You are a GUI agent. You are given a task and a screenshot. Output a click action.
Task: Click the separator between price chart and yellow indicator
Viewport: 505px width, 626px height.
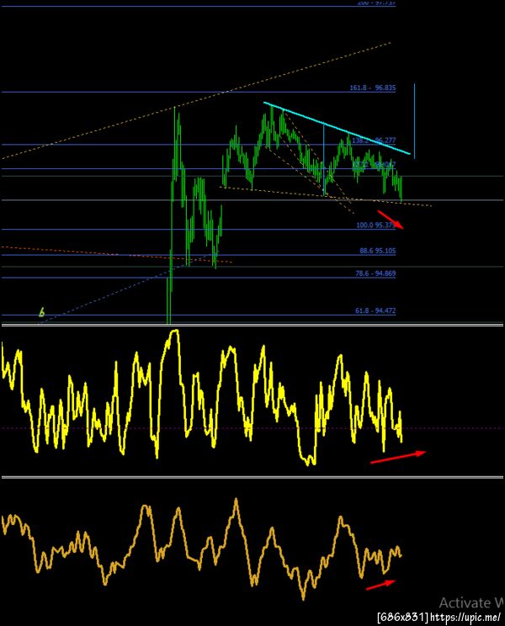252,326
